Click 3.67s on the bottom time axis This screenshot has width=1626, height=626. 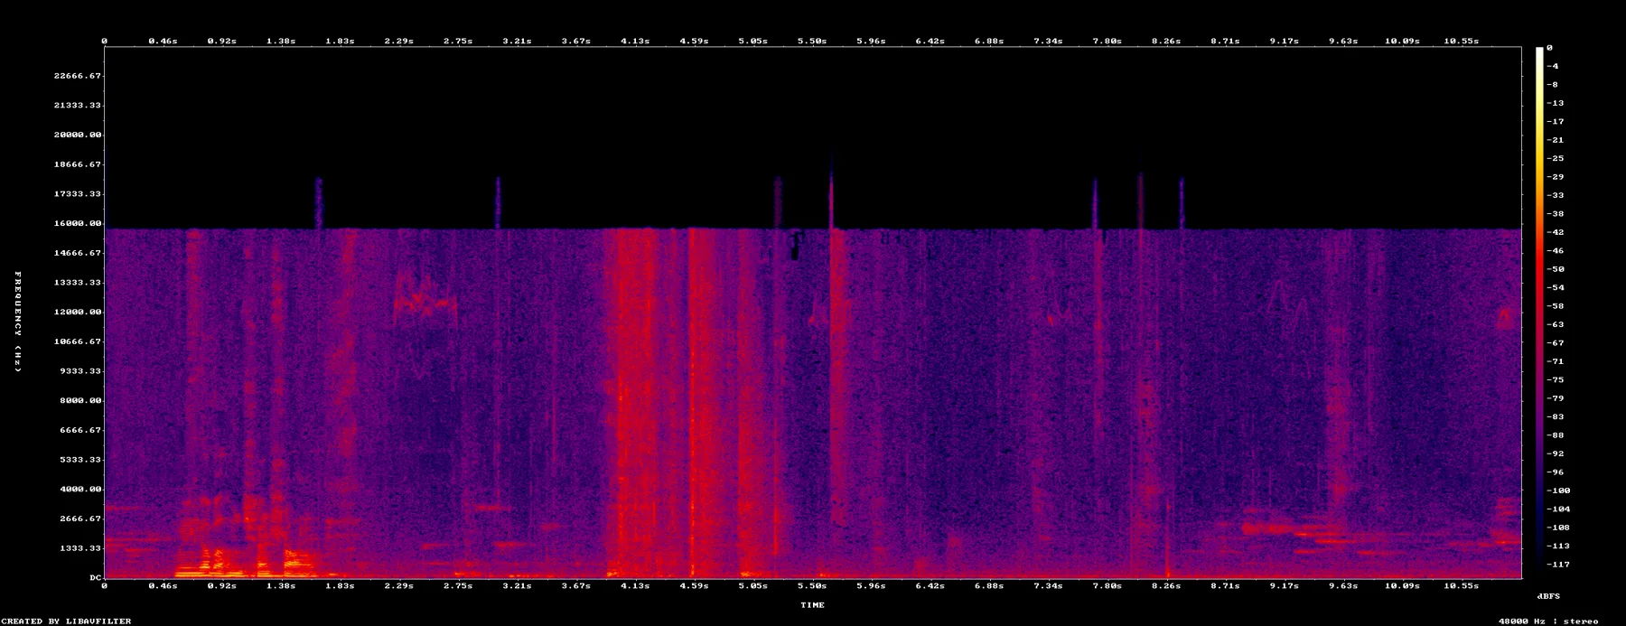click(x=576, y=586)
